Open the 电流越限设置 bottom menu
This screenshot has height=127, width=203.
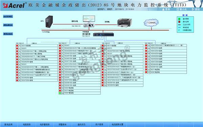tap(117, 124)
